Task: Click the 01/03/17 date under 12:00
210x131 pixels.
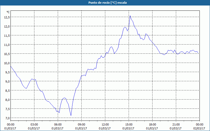Action: click(105, 128)
